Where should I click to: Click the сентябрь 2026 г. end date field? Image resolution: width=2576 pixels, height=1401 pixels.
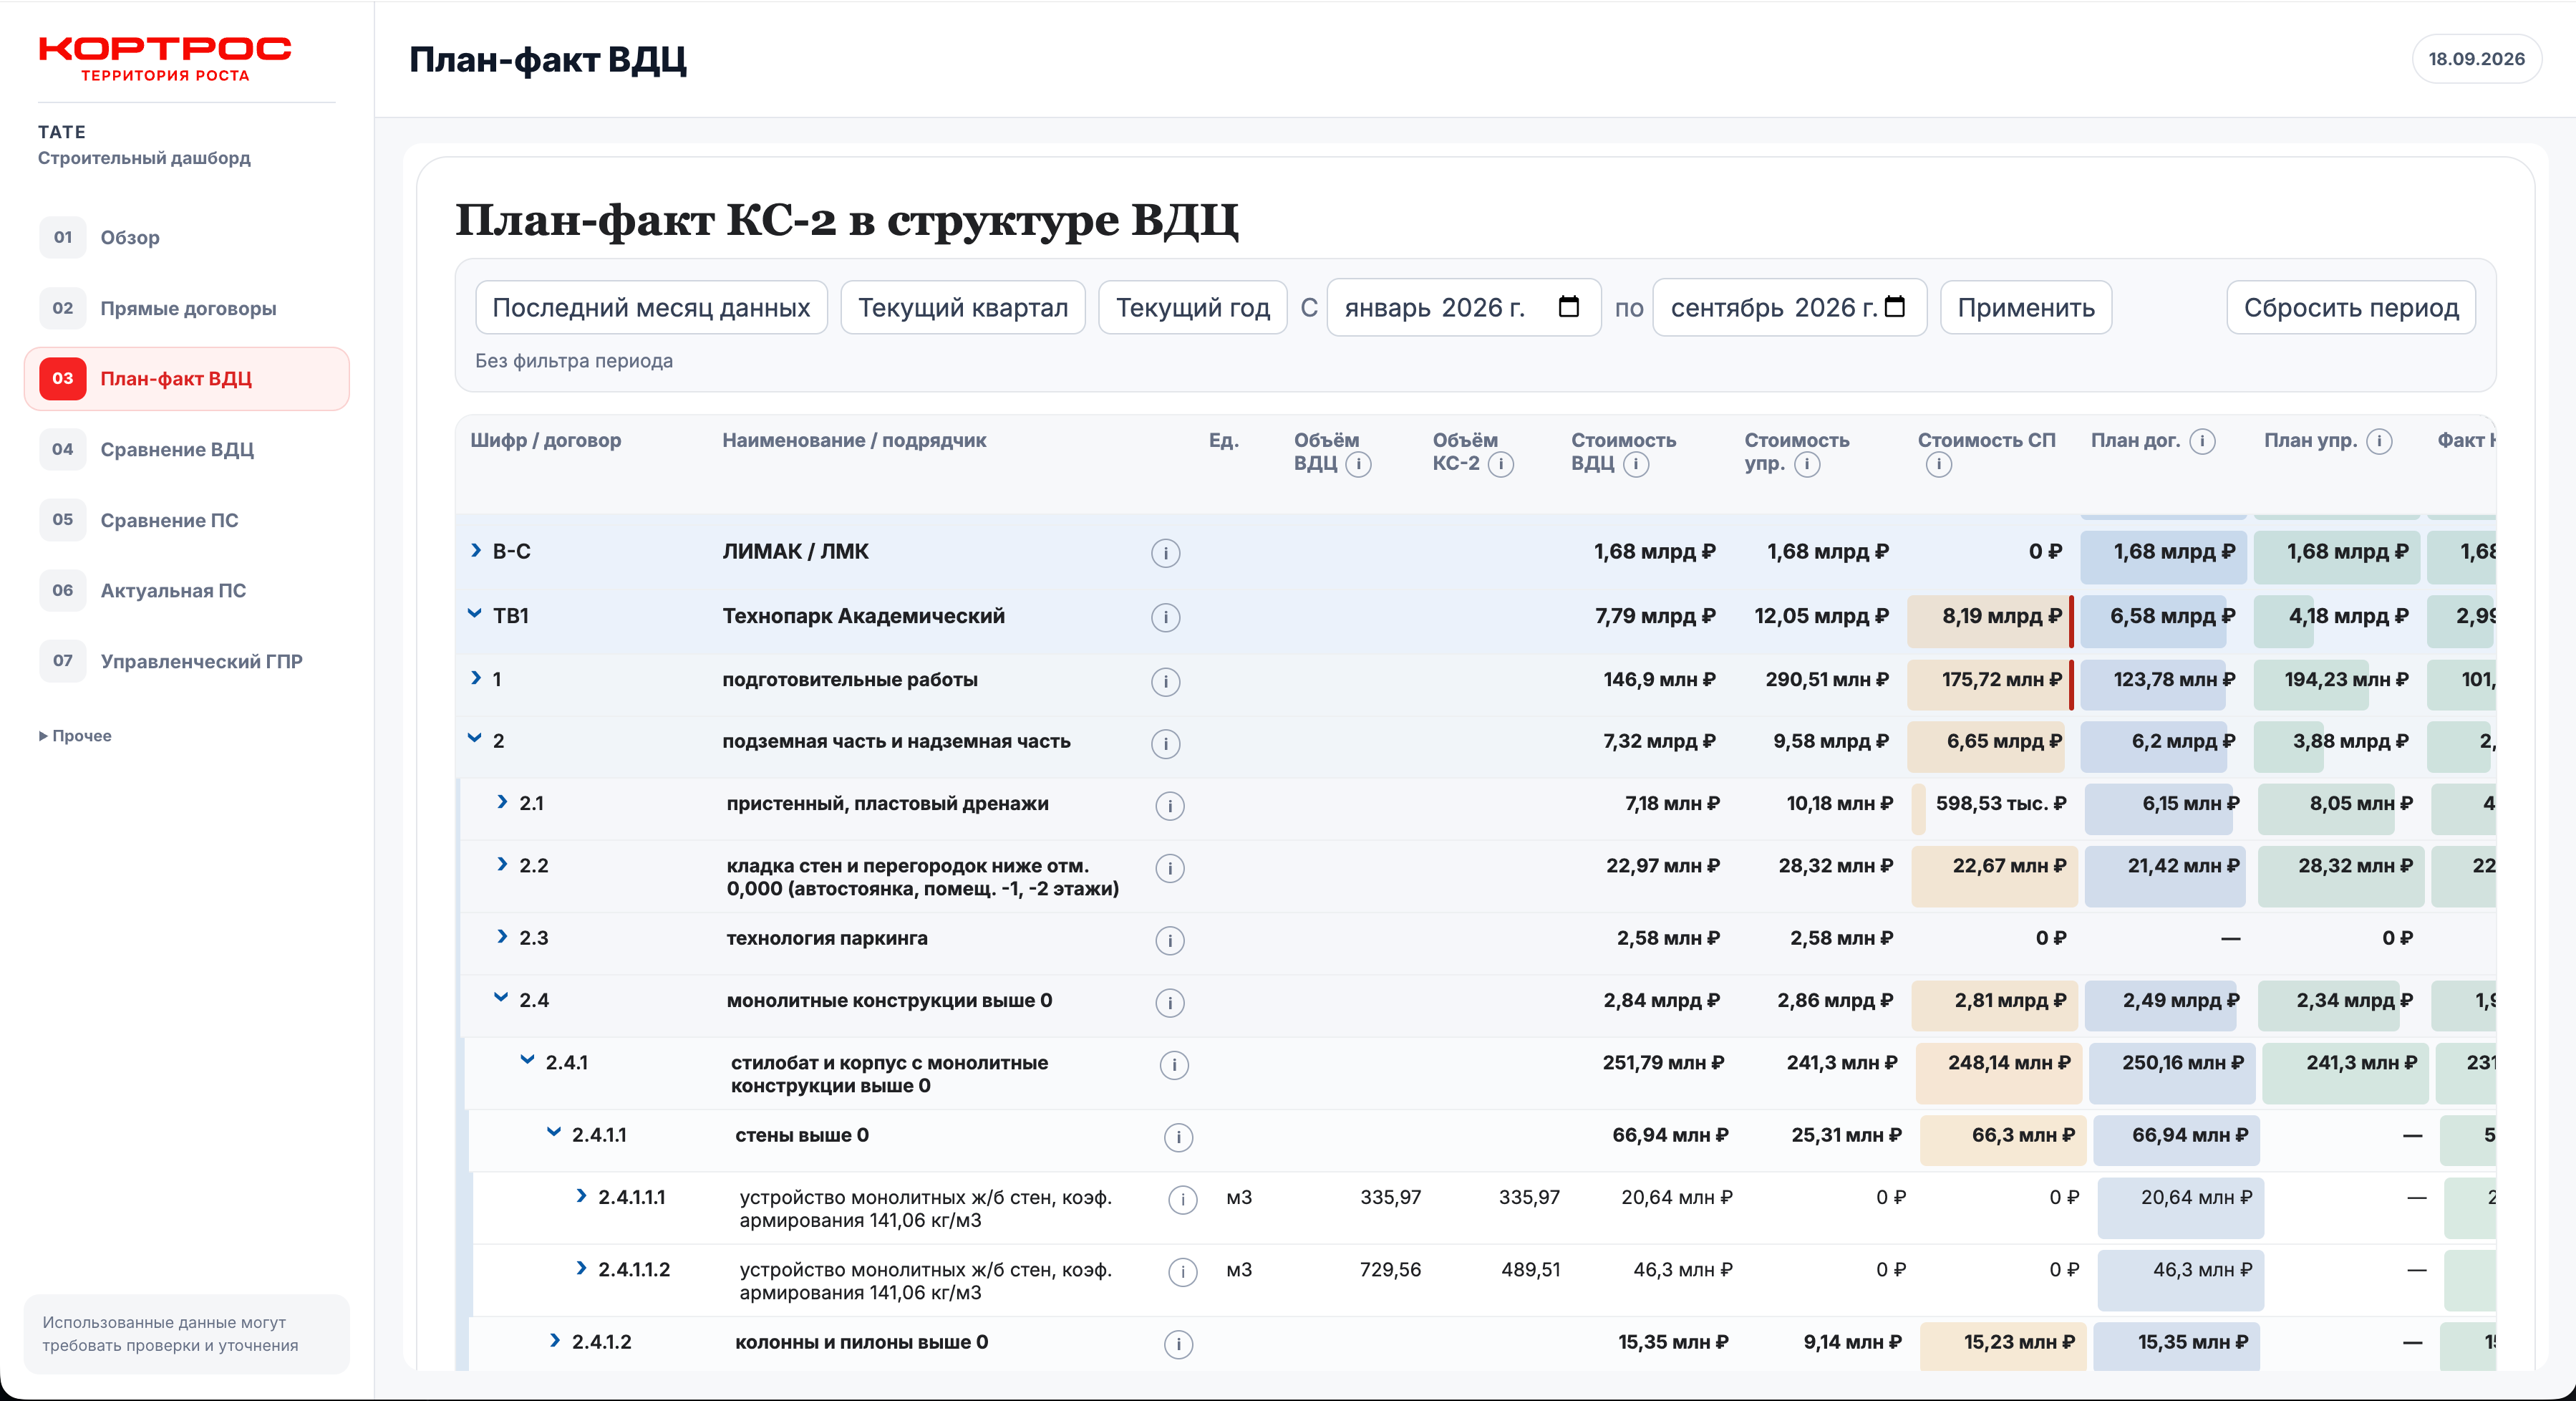1789,308
